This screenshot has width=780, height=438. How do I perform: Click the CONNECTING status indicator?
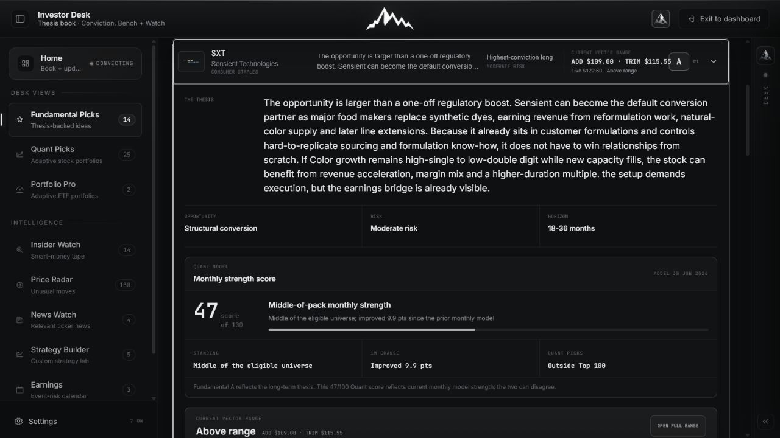coord(112,63)
